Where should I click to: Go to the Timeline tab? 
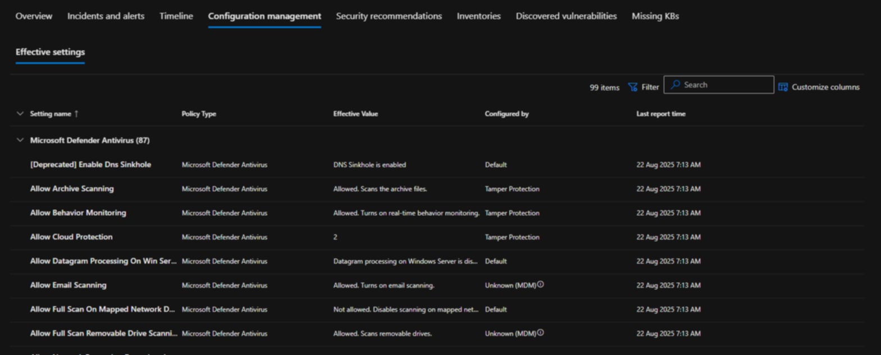(176, 16)
